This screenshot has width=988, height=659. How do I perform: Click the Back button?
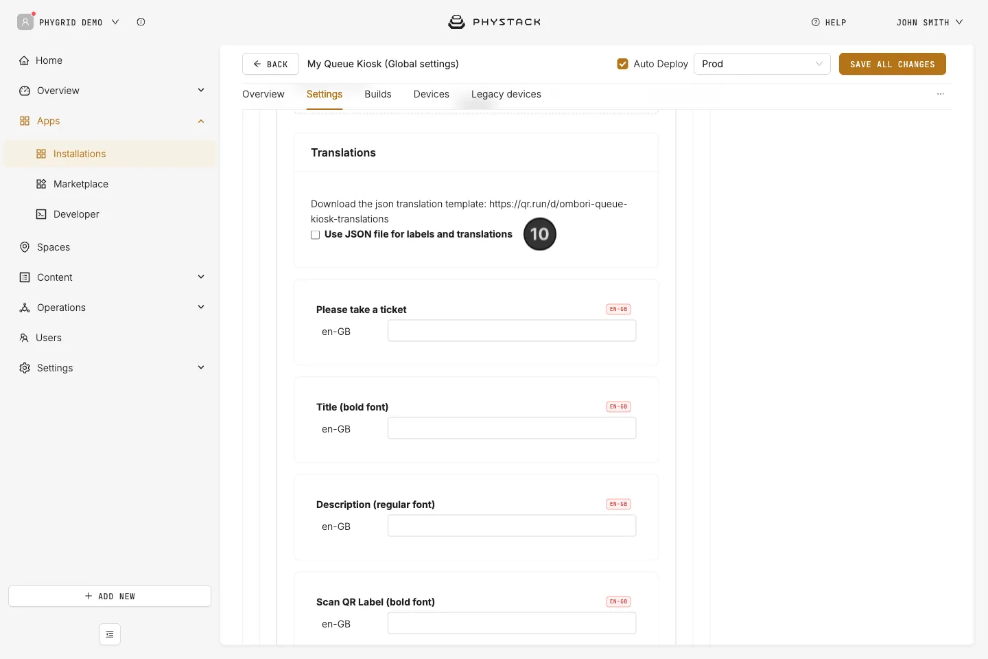[x=270, y=64]
